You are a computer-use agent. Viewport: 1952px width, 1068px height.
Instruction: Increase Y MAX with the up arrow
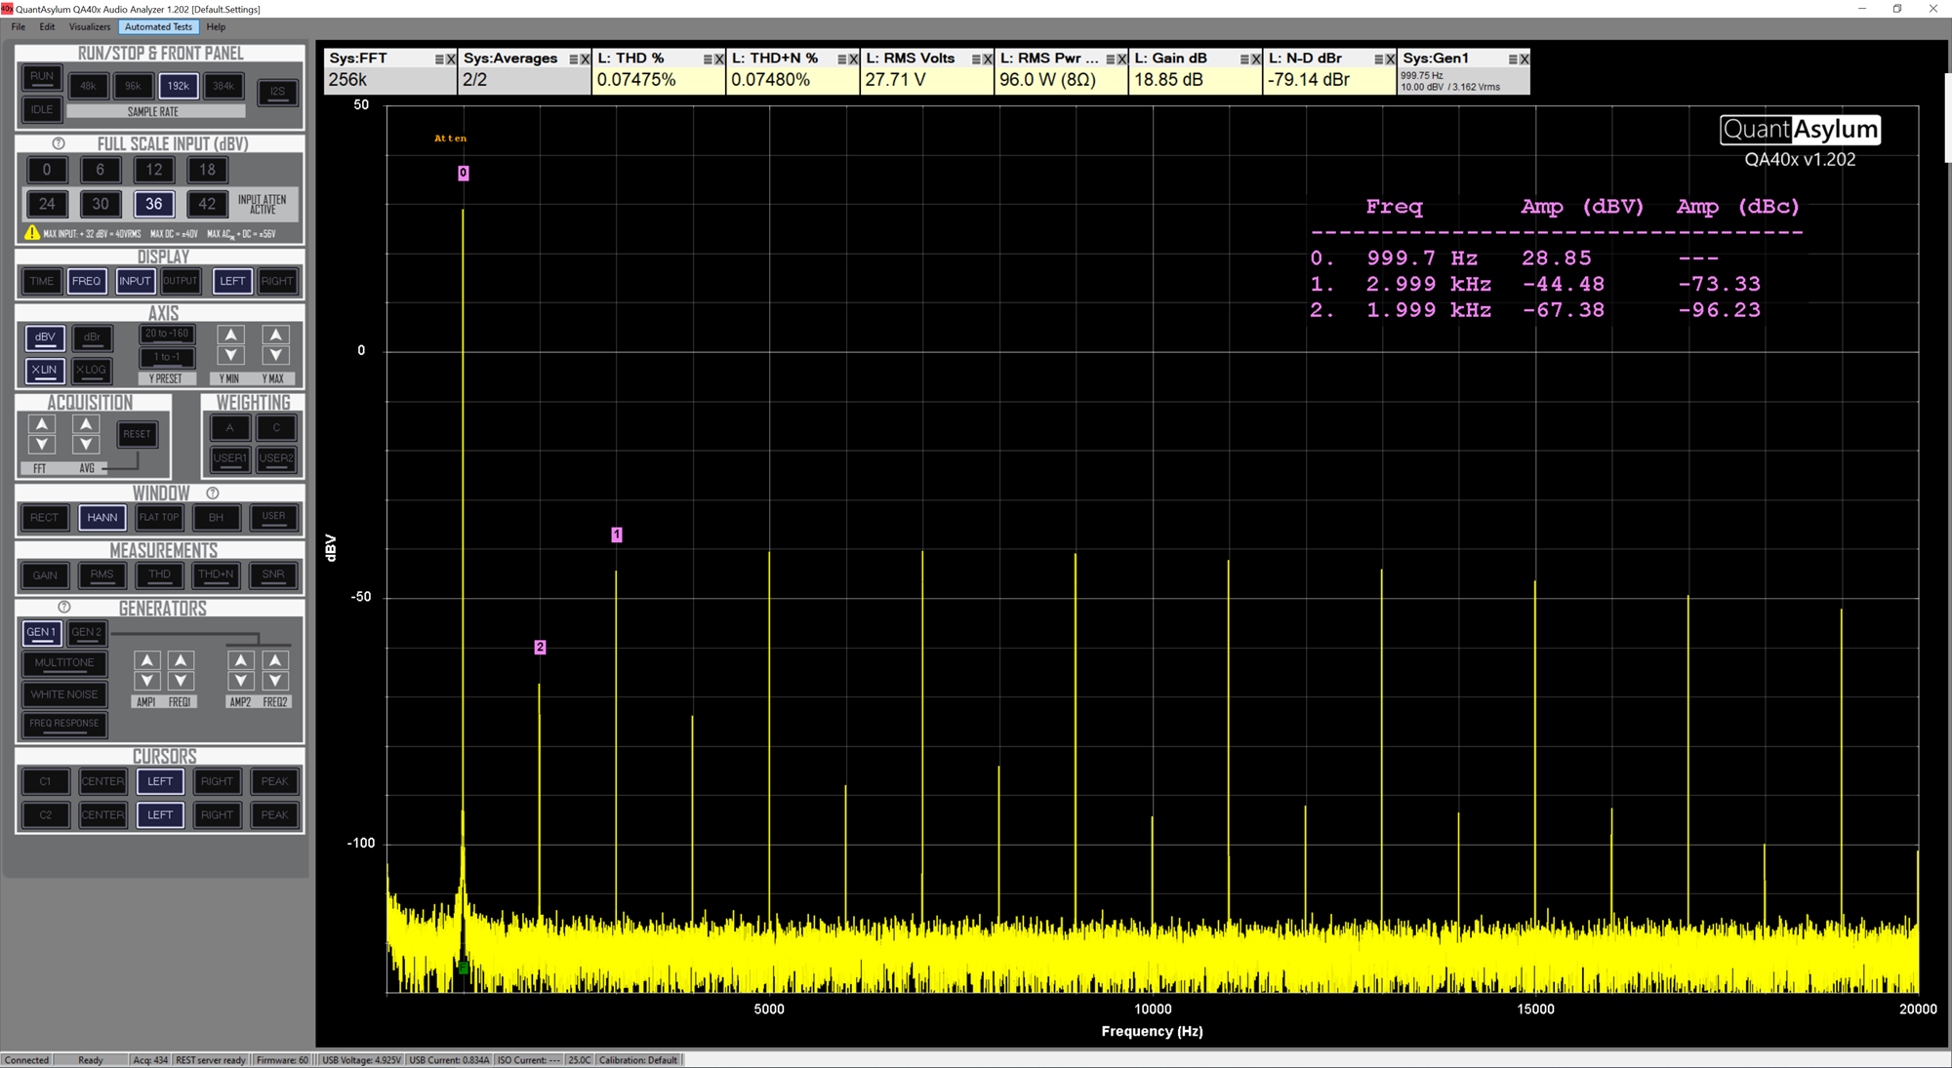pyautogui.click(x=275, y=336)
